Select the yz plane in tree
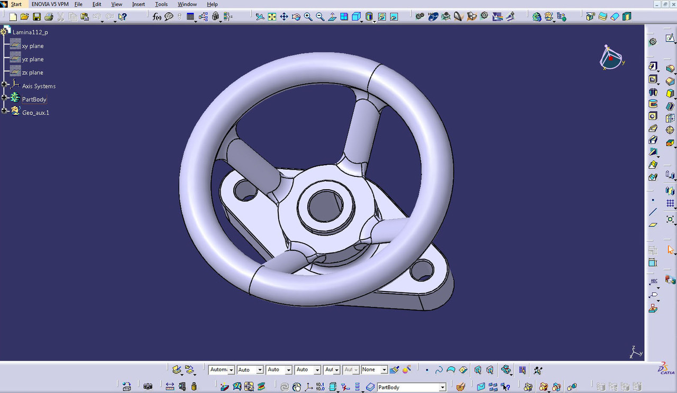 33,59
